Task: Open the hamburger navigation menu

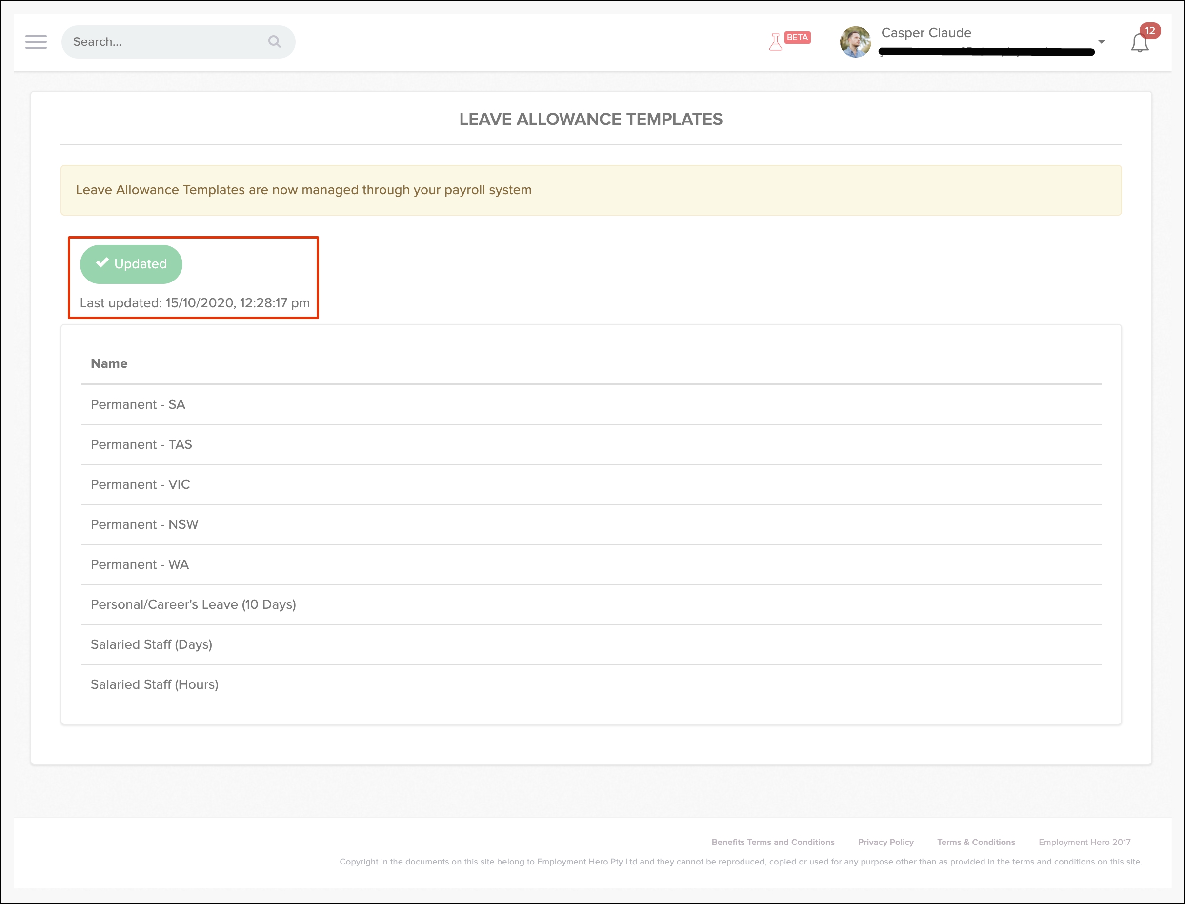Action: coord(36,42)
